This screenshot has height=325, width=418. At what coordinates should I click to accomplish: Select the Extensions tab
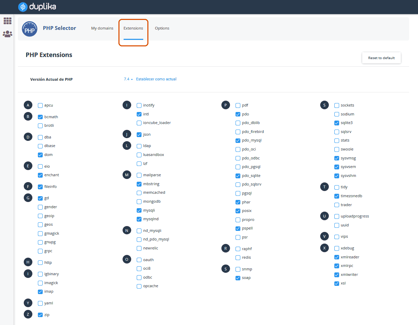pos(133,28)
